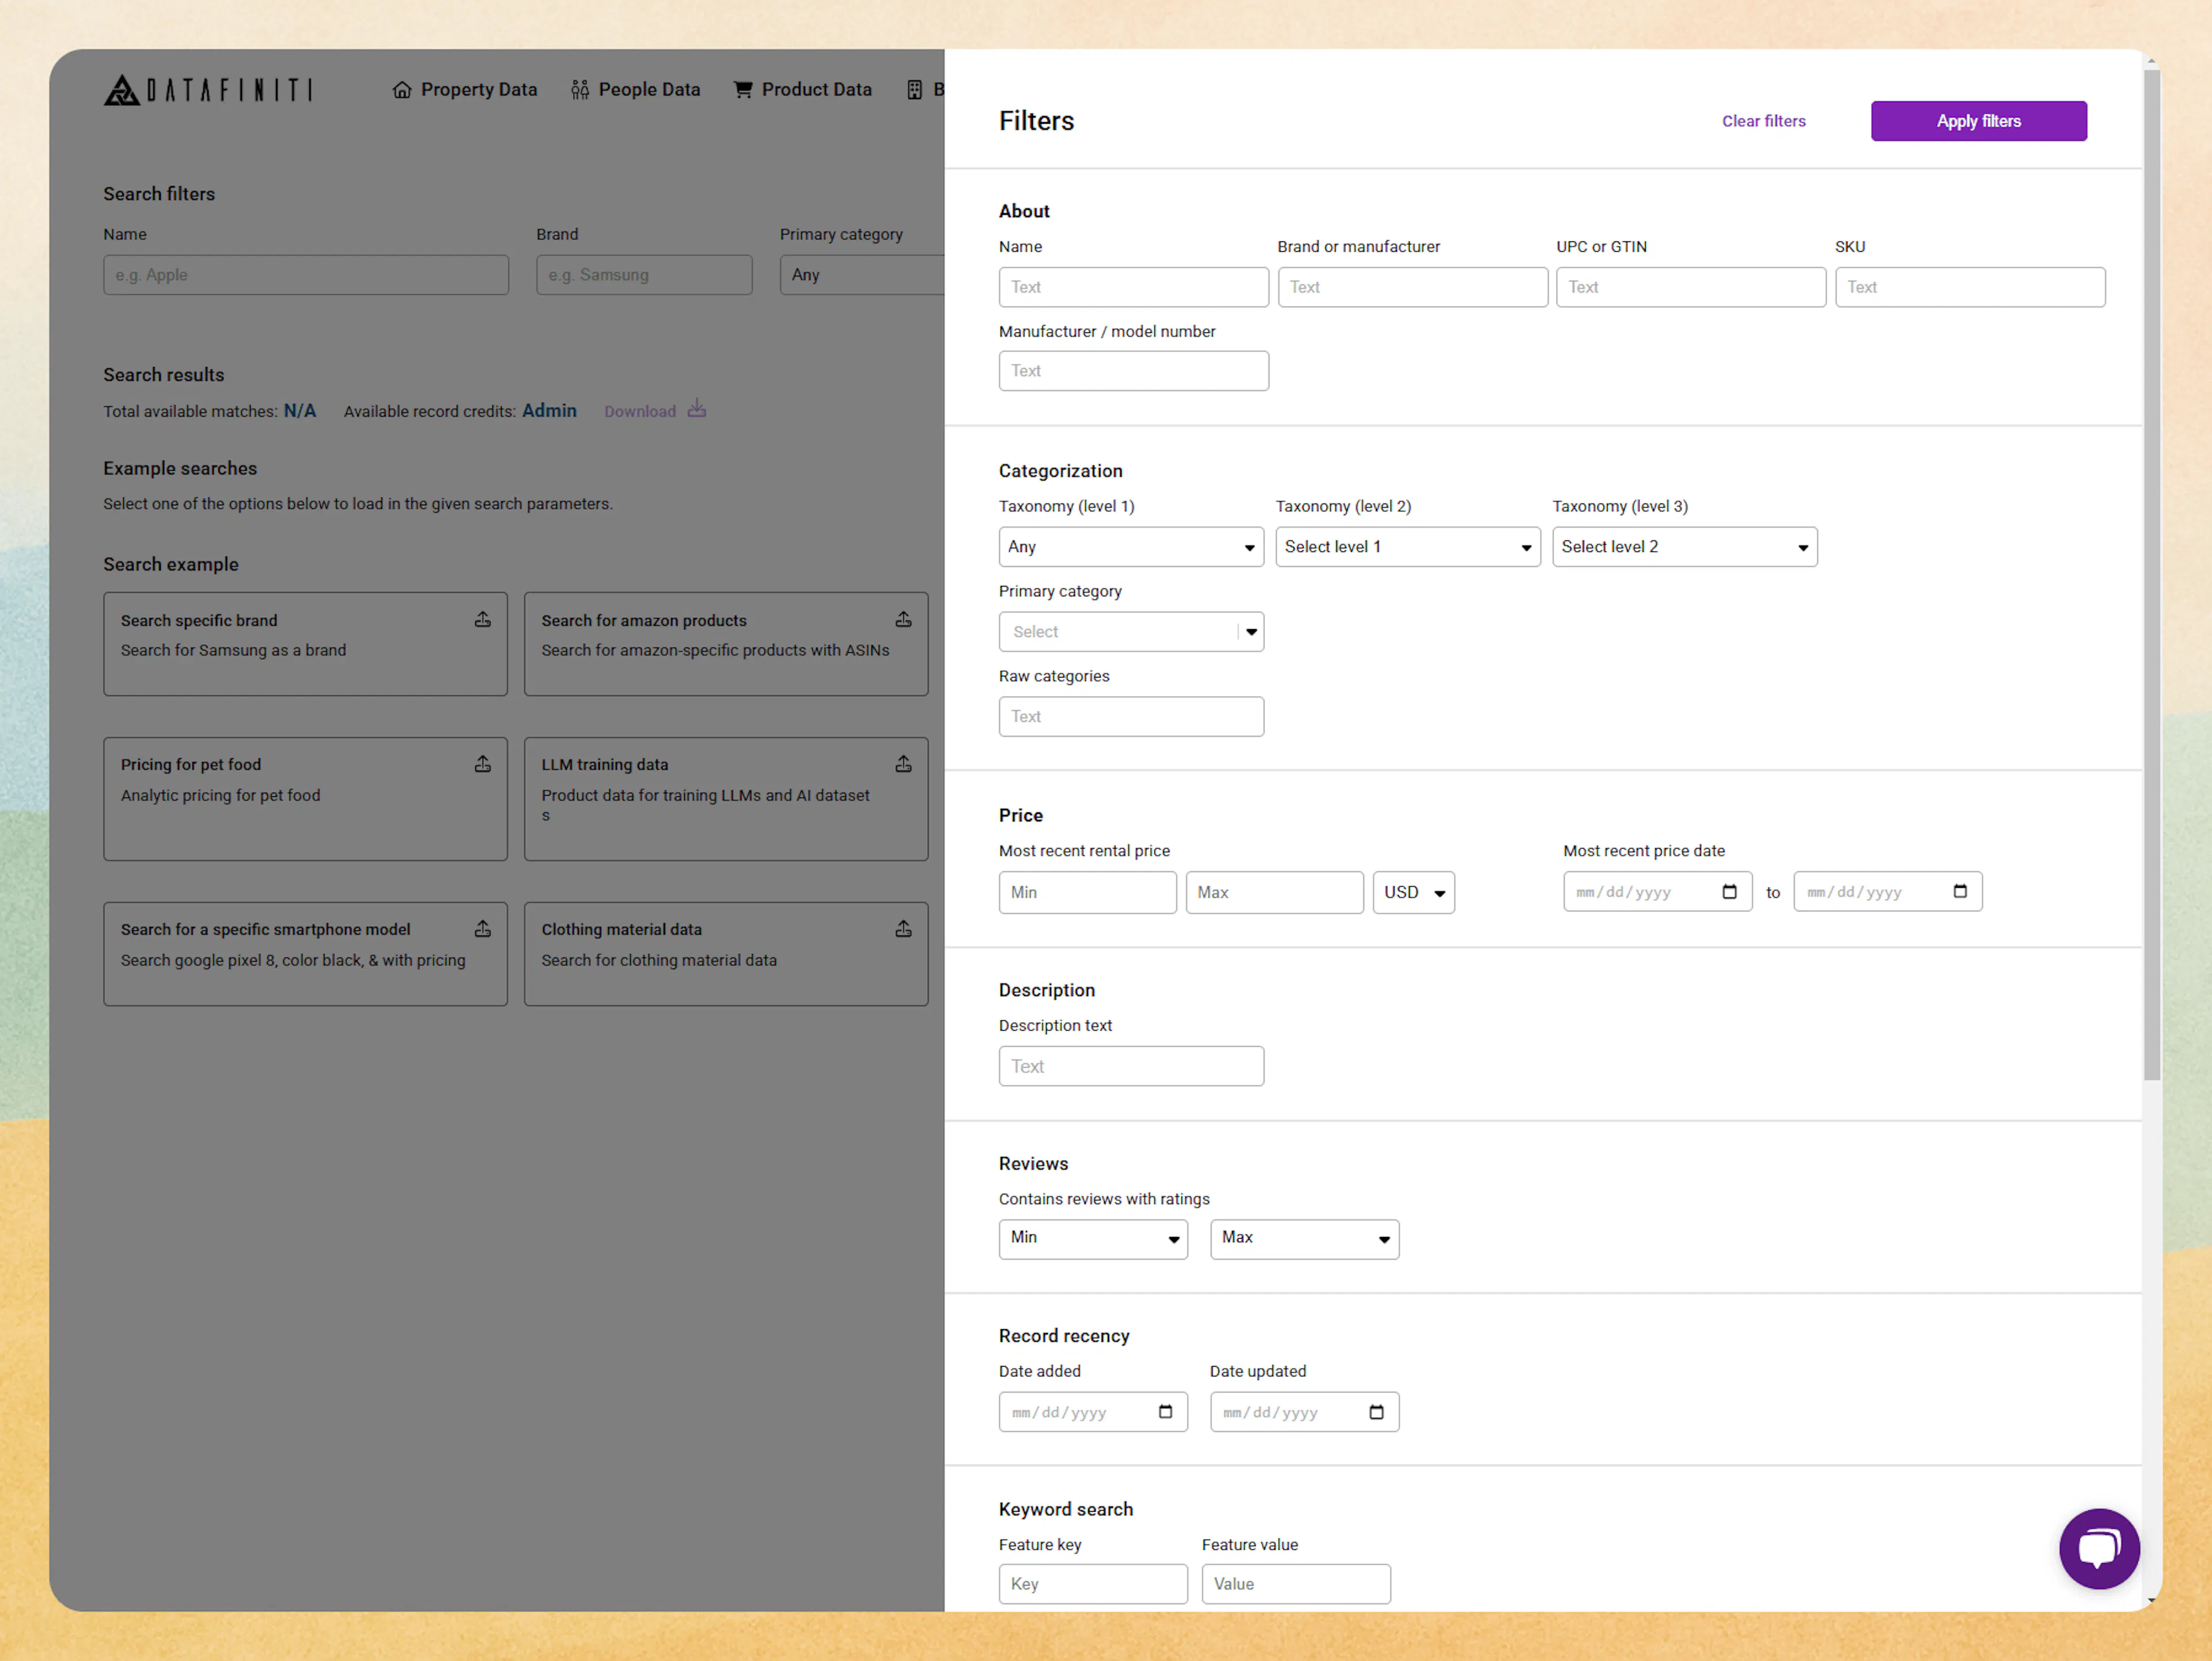Click the Clear filters link
This screenshot has height=1661, width=2212.
click(x=1763, y=120)
